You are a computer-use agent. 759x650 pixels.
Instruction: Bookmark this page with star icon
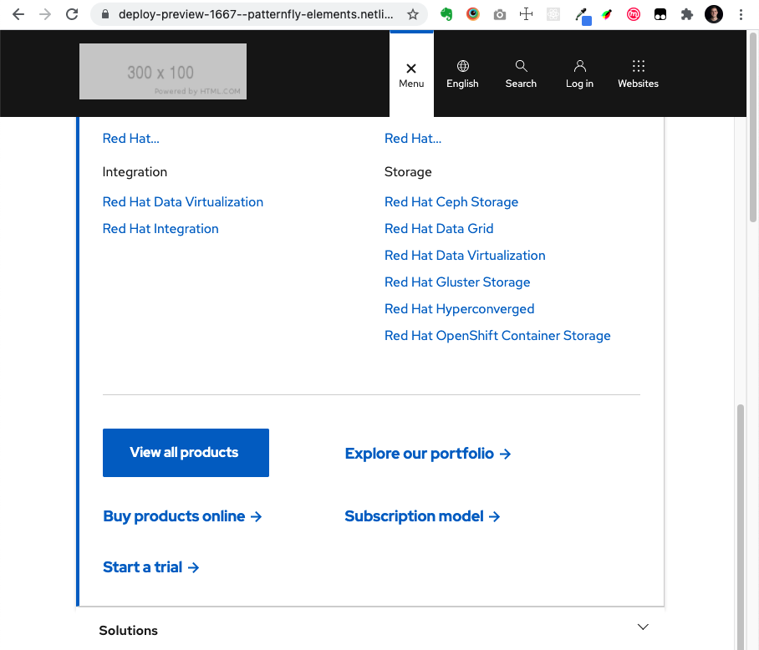click(x=412, y=14)
